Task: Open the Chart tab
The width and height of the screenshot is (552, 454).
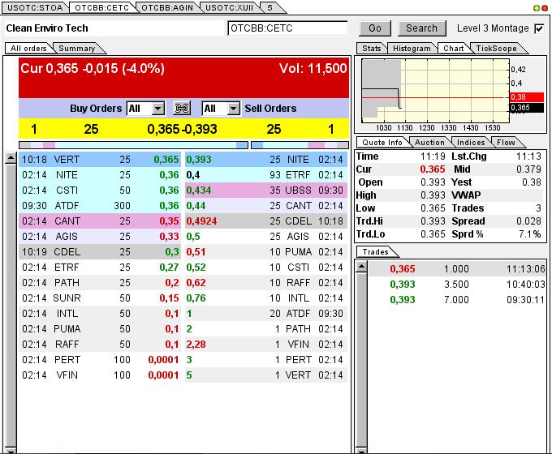Action: (x=454, y=48)
